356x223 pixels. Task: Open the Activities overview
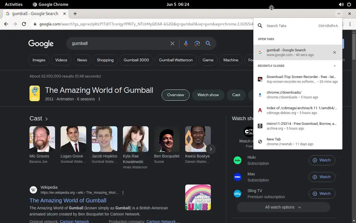(x=14, y=4)
